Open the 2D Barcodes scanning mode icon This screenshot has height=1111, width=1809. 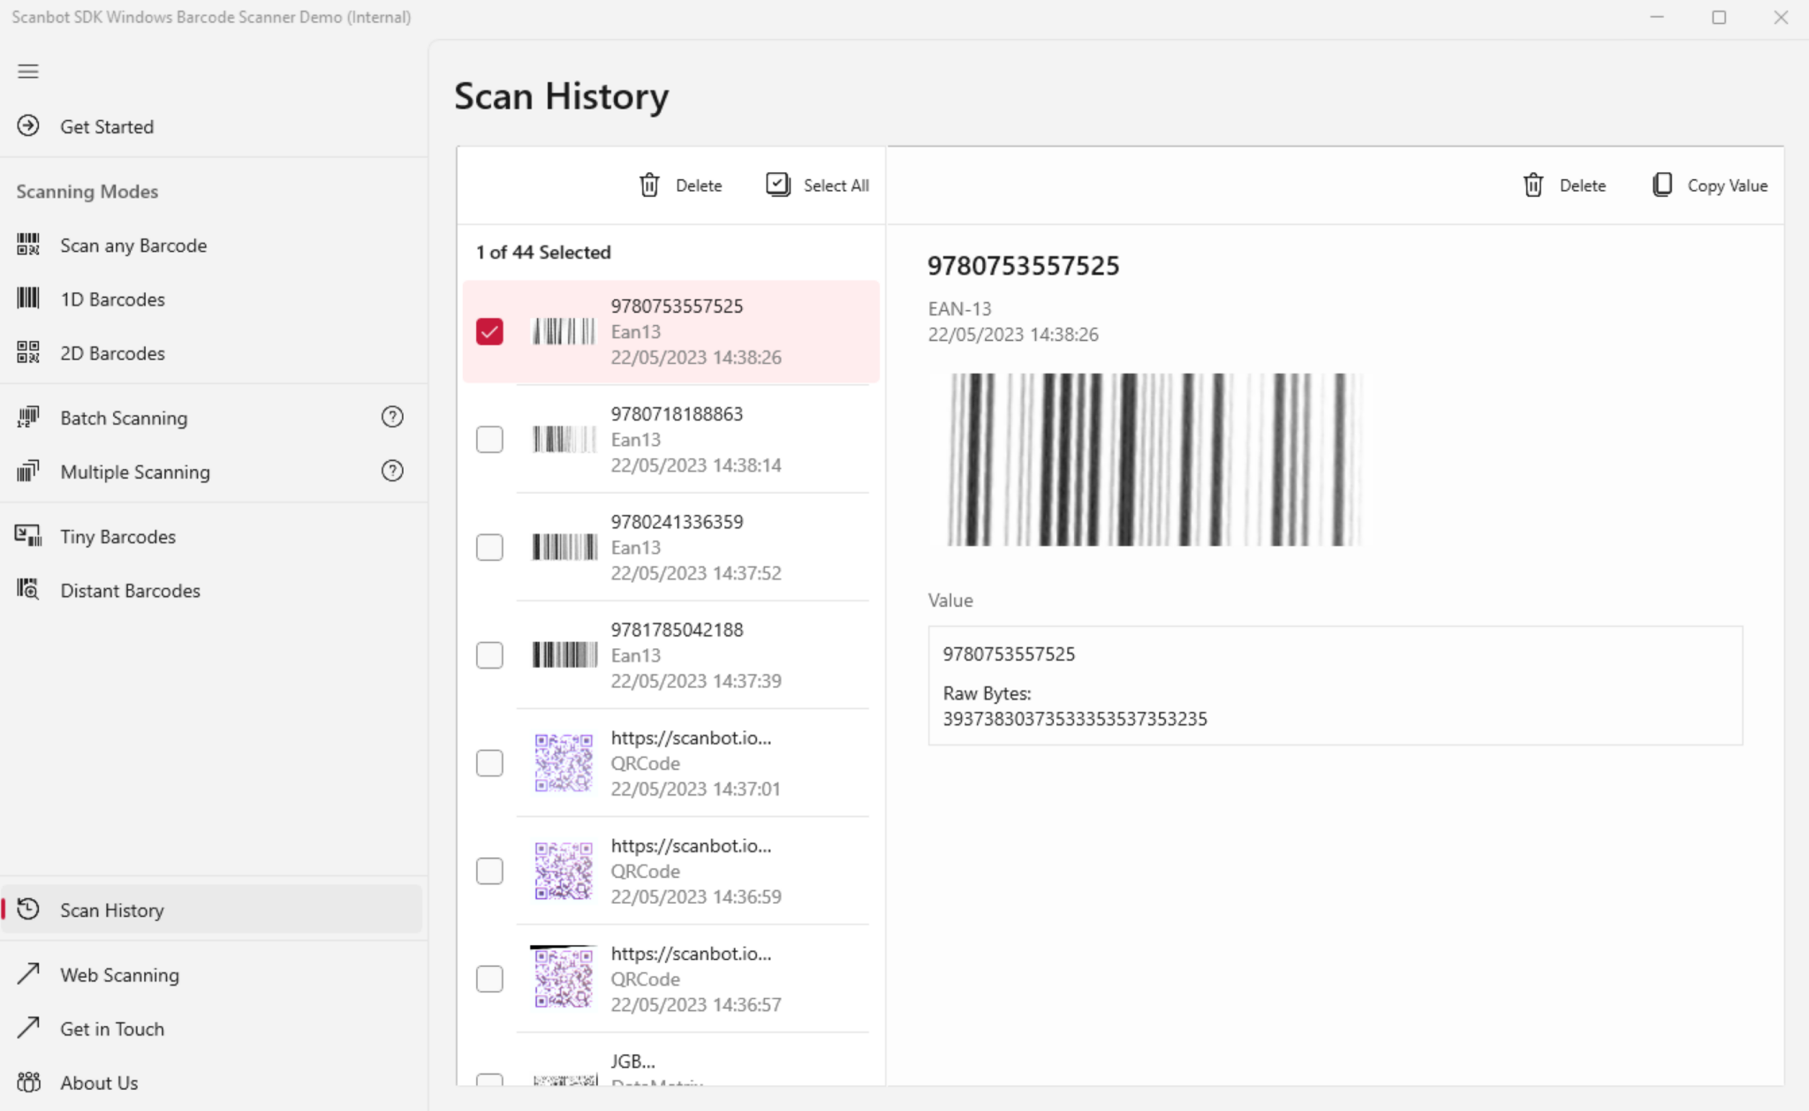pos(27,352)
